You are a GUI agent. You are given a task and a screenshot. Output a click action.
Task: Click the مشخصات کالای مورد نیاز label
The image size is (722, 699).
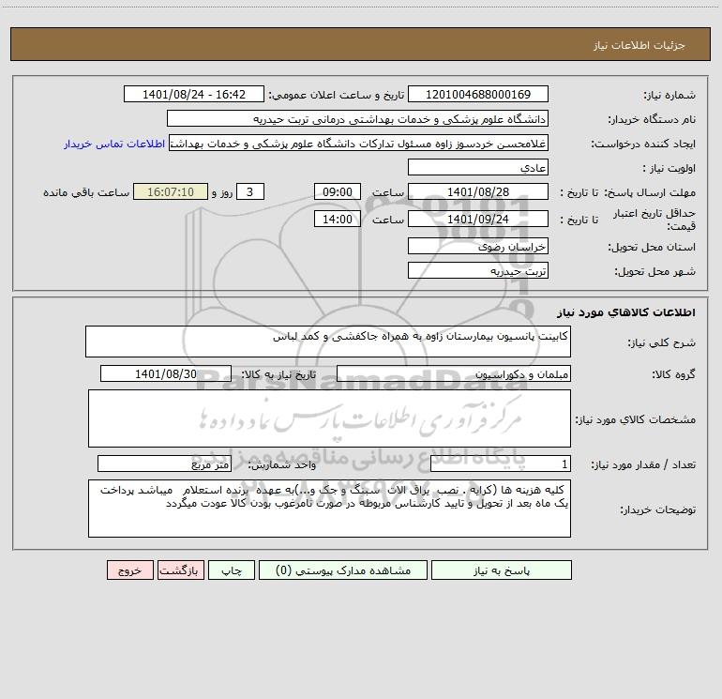(636, 419)
